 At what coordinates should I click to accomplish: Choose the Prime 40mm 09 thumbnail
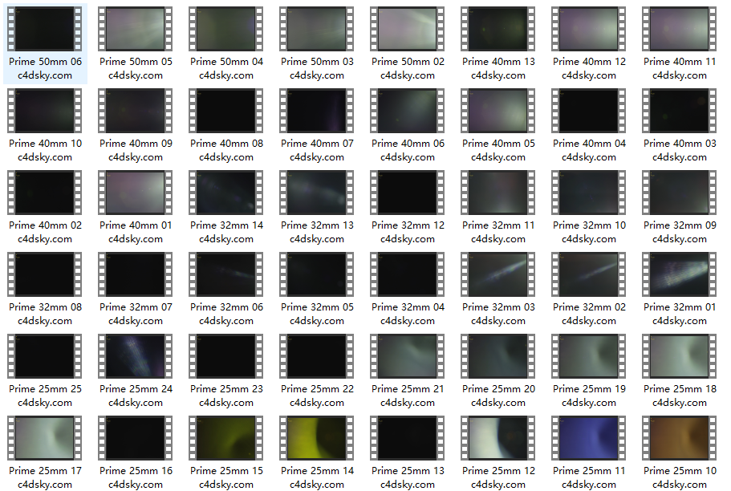tap(135, 111)
